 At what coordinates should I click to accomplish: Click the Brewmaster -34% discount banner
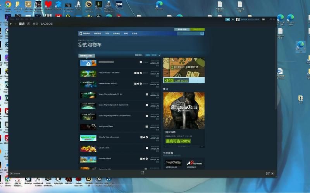pos(184,70)
